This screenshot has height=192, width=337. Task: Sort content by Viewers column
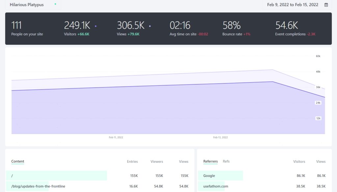(157, 162)
